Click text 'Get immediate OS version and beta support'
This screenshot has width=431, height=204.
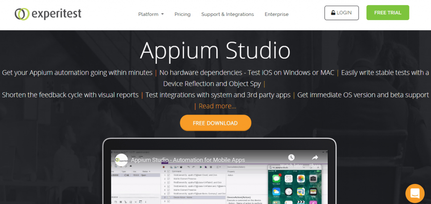[363, 95]
